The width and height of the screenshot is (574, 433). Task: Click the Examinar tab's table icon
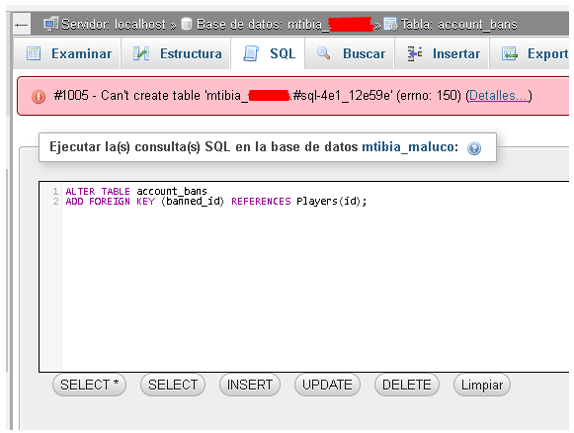pyautogui.click(x=34, y=53)
